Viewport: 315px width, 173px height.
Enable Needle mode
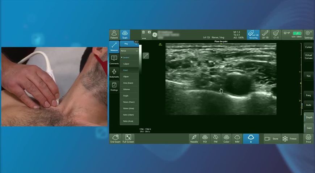pyautogui.click(x=194, y=139)
